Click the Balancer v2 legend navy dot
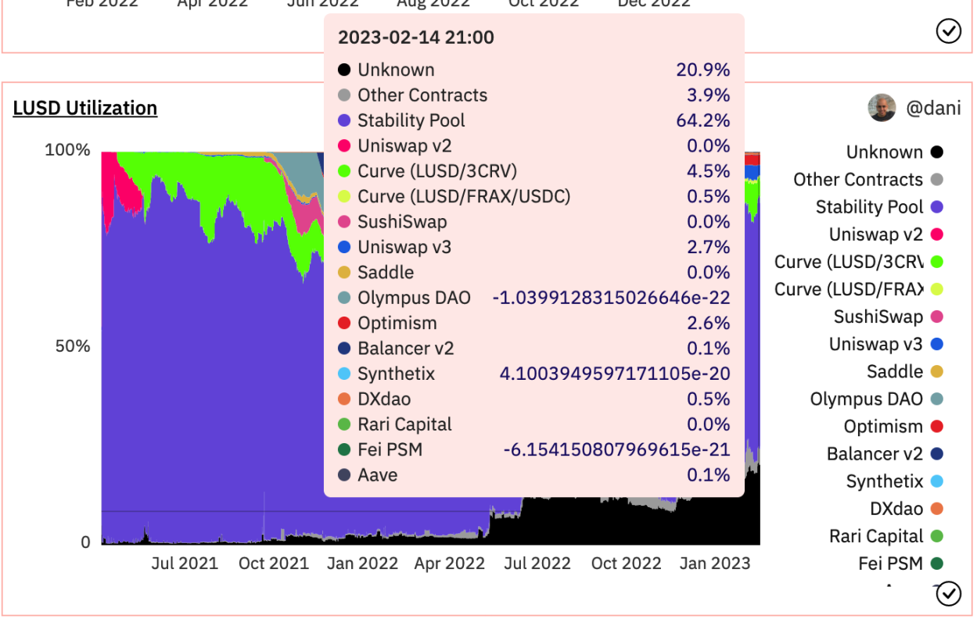This screenshot has height=619, width=977. click(x=936, y=454)
